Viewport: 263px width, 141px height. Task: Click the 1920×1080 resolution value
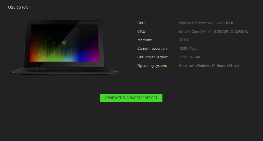pyautogui.click(x=188, y=49)
